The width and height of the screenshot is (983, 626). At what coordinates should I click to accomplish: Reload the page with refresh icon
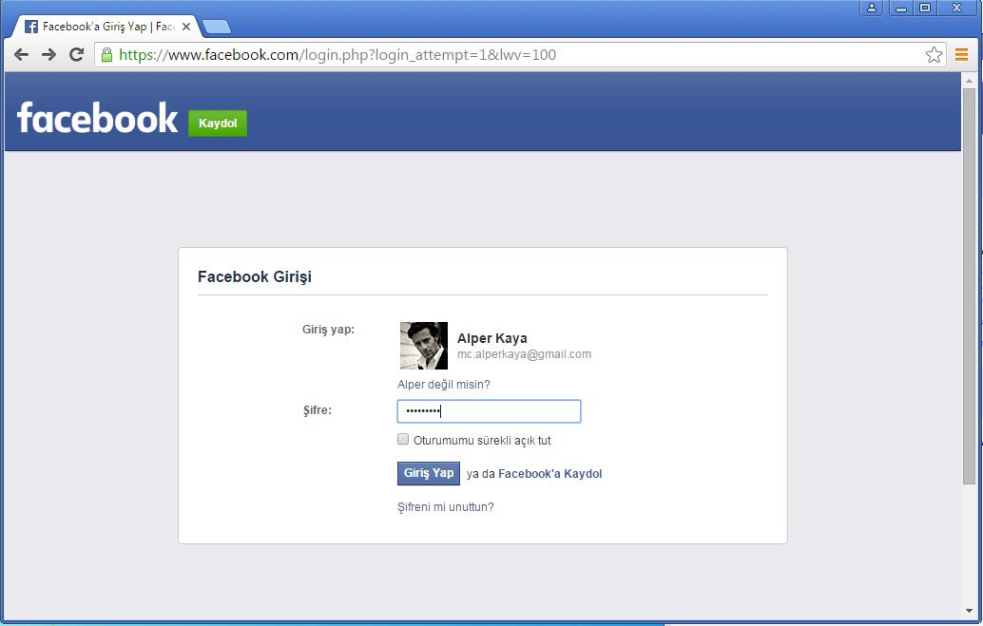coord(77,55)
